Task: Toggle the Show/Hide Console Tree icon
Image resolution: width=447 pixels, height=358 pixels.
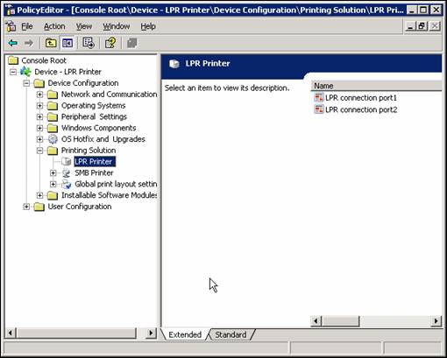Action: tap(67, 43)
